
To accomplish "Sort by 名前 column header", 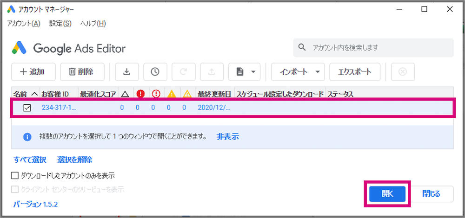I will (x=25, y=94).
